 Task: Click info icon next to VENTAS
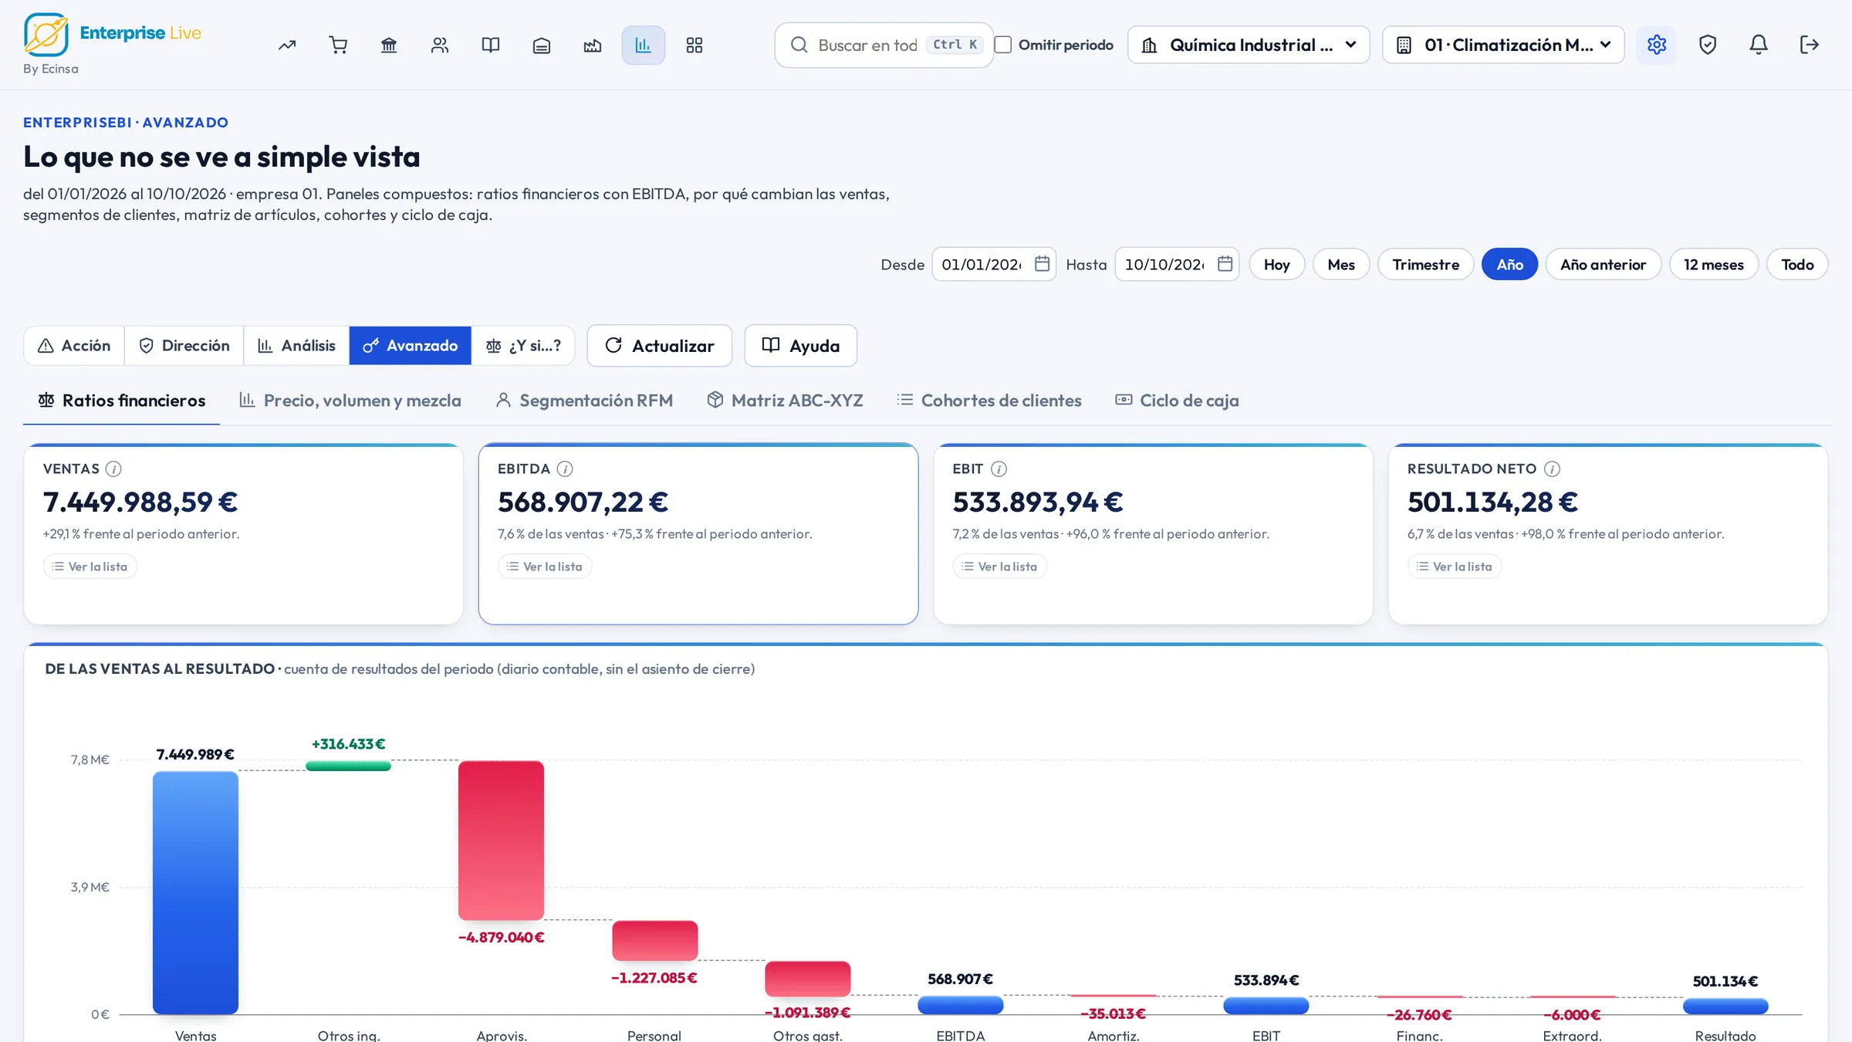tap(113, 469)
